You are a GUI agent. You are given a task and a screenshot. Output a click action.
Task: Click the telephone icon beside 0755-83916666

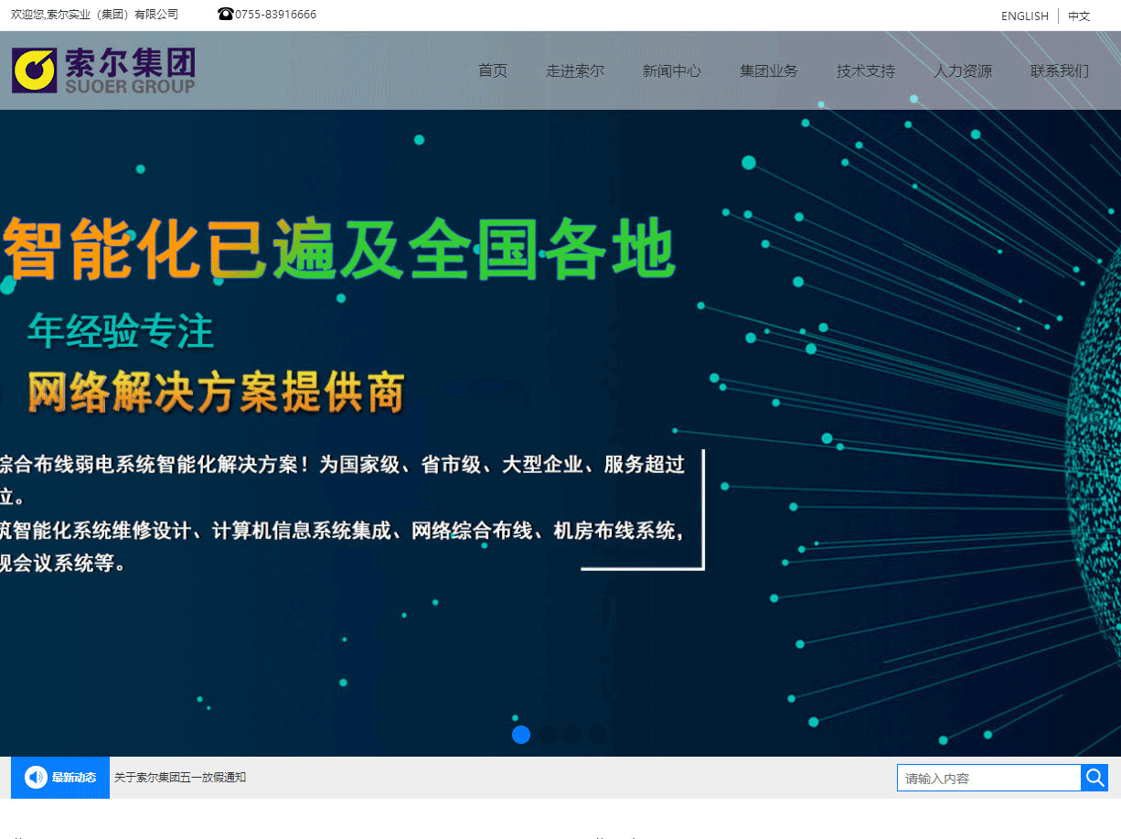[226, 14]
